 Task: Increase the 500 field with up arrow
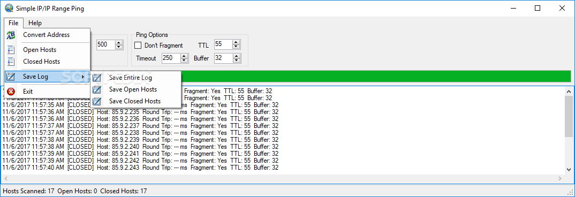[119, 42]
